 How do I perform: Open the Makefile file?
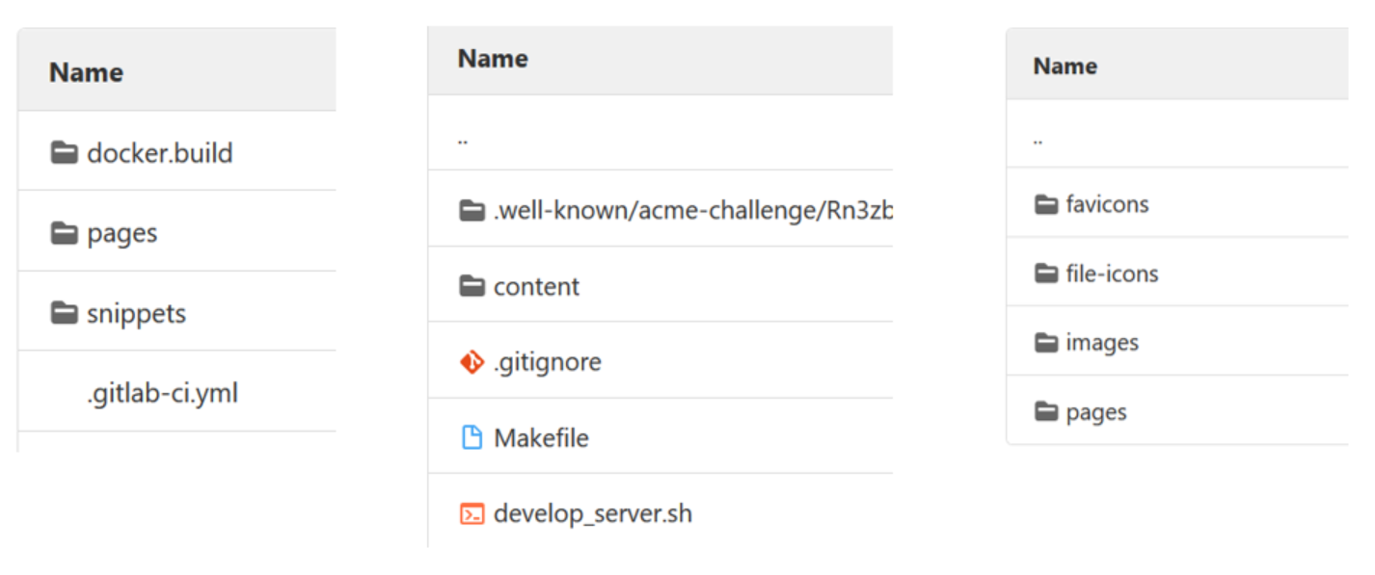(541, 437)
